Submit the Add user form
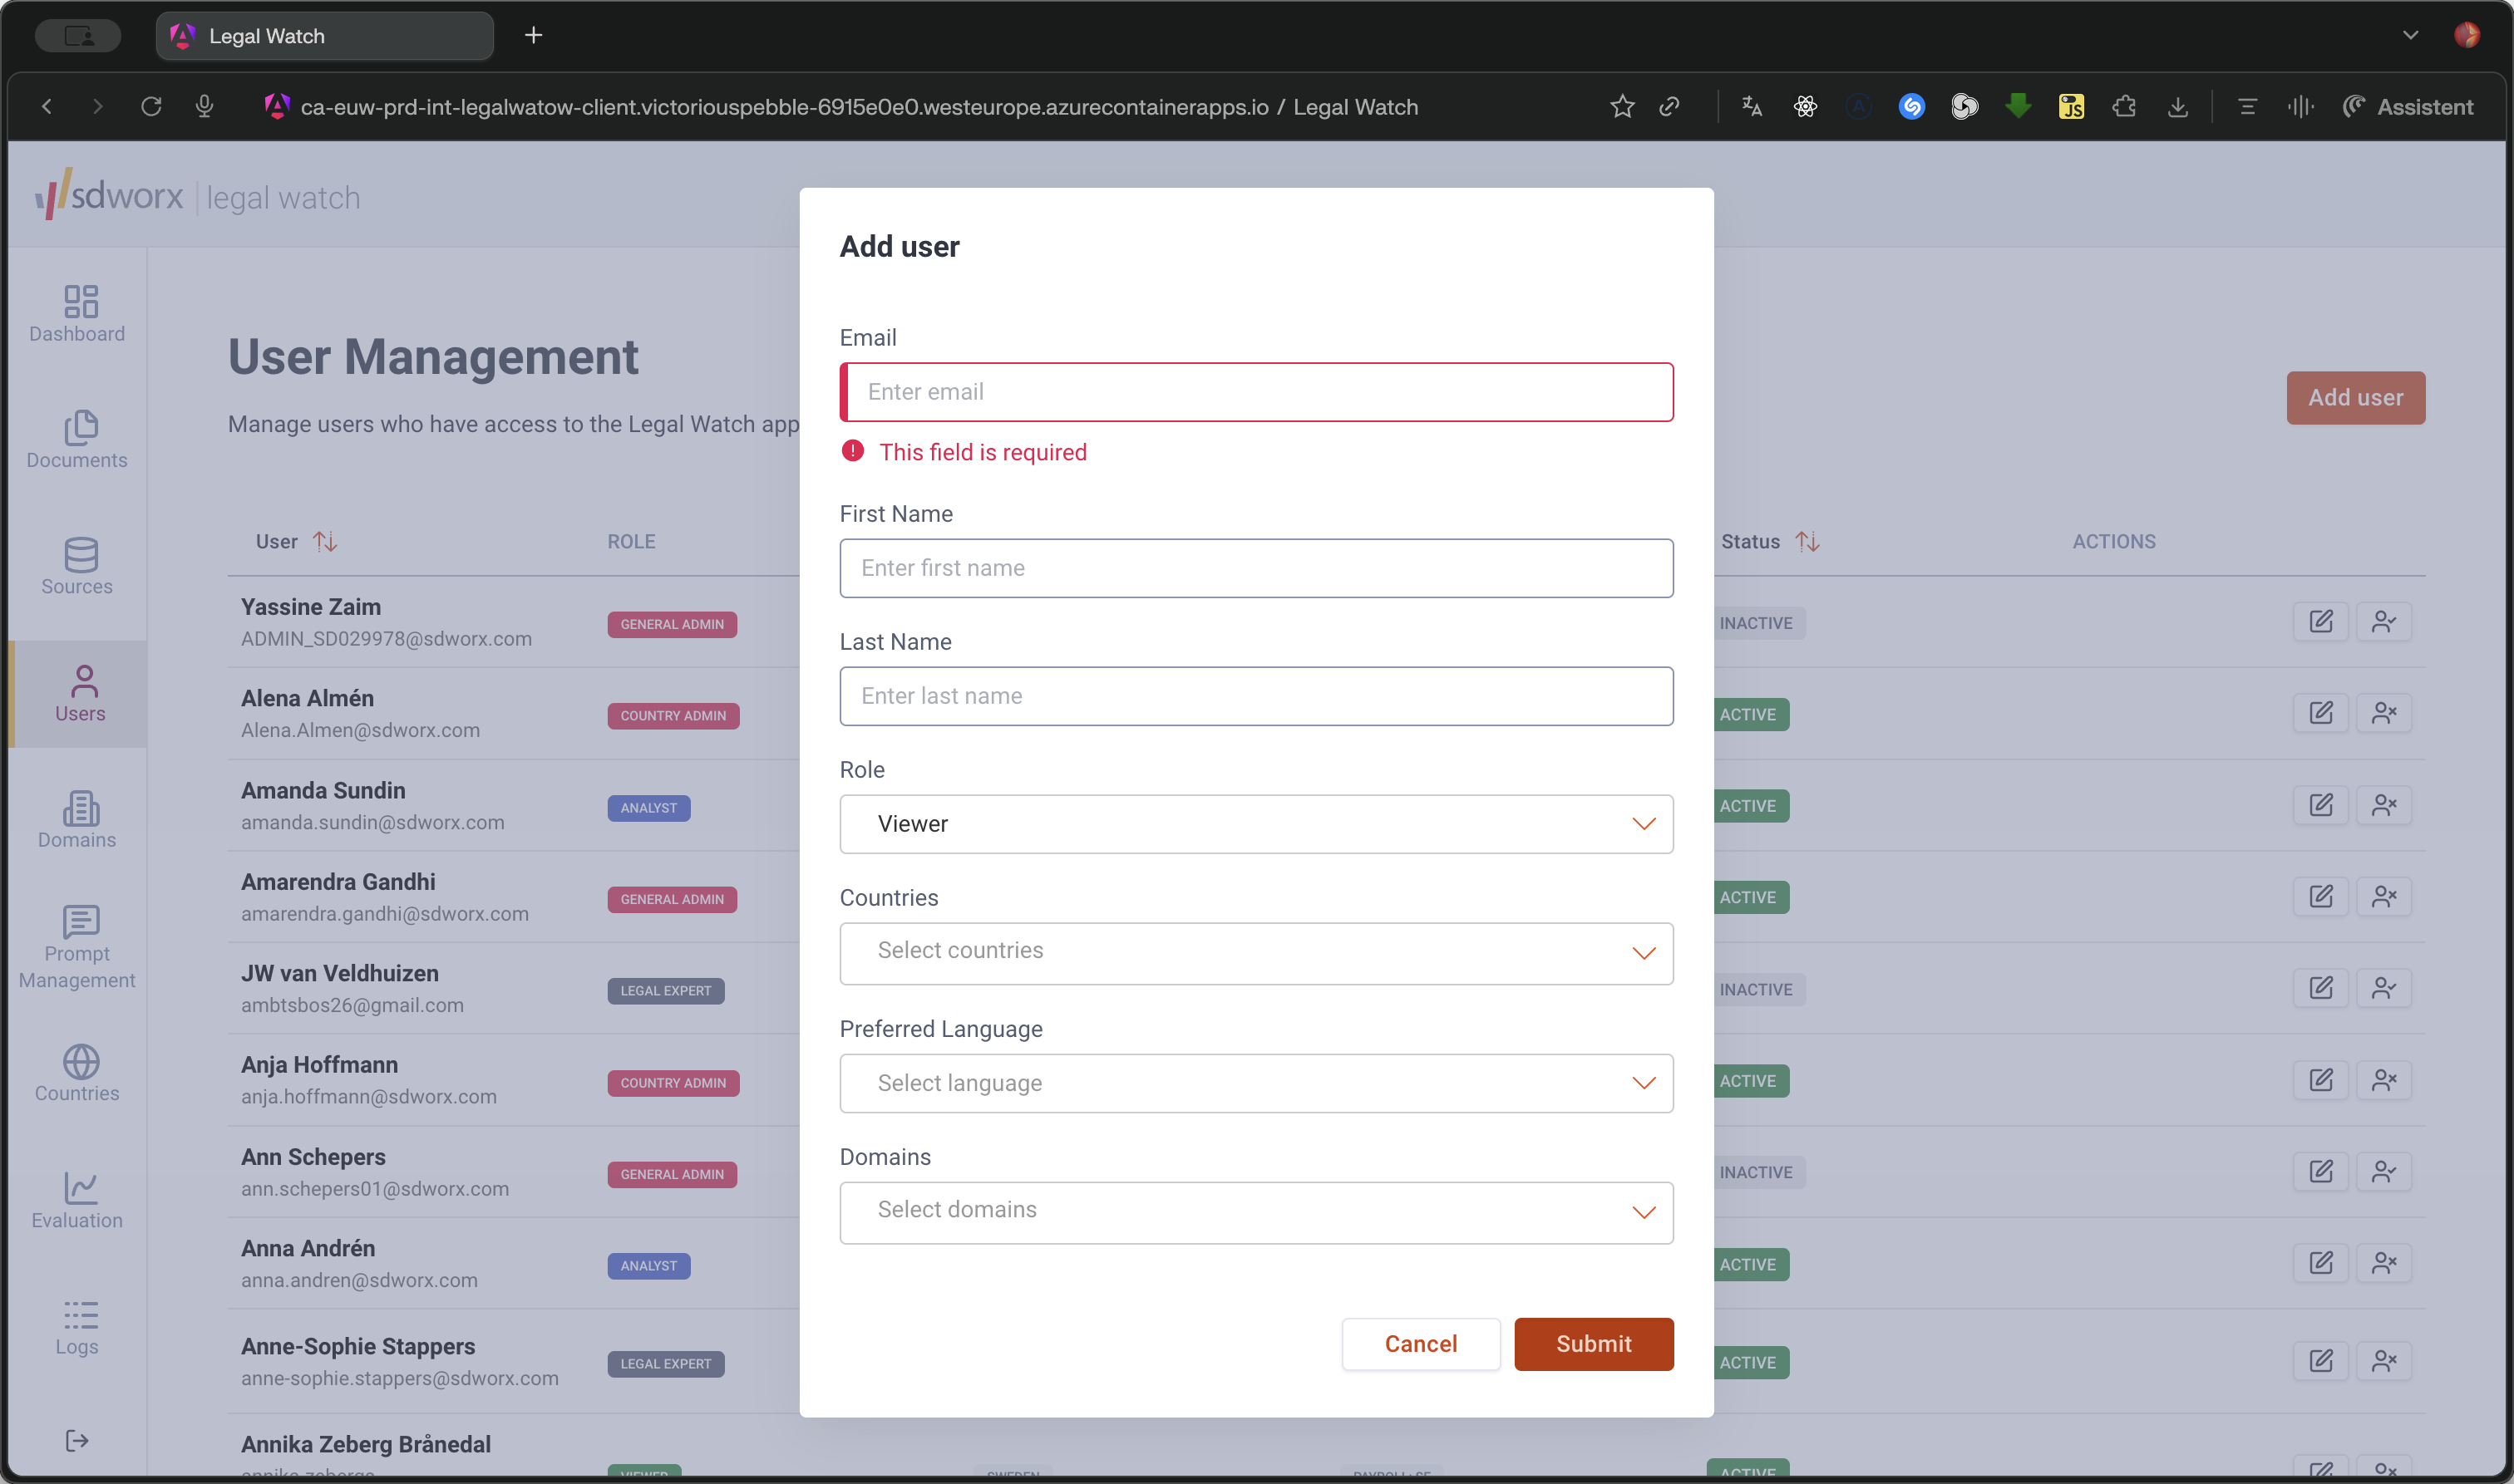The image size is (2514, 1484). tap(1594, 1344)
